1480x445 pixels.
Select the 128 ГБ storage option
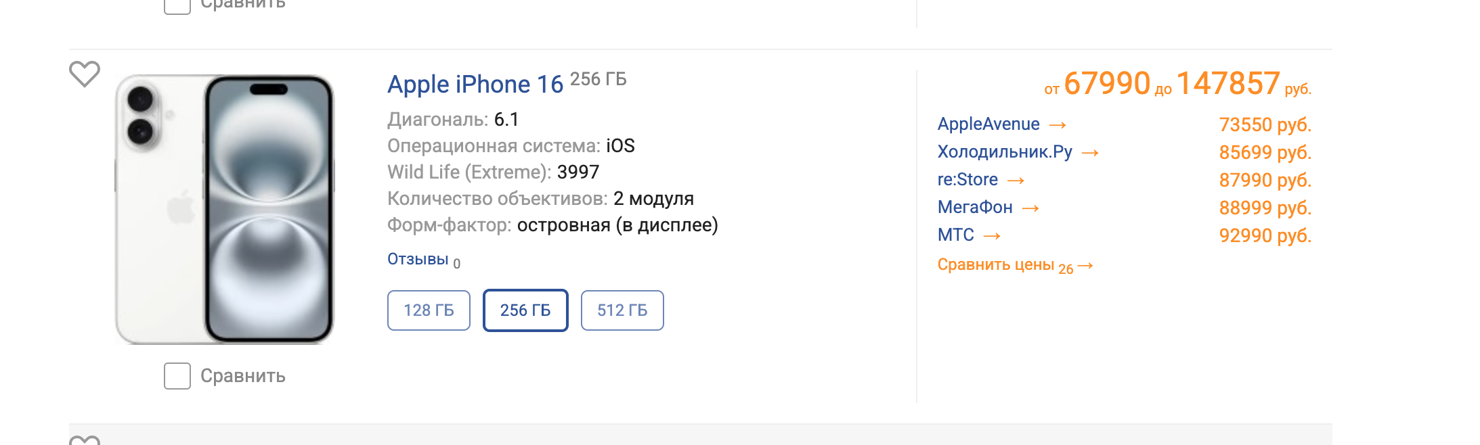point(429,310)
